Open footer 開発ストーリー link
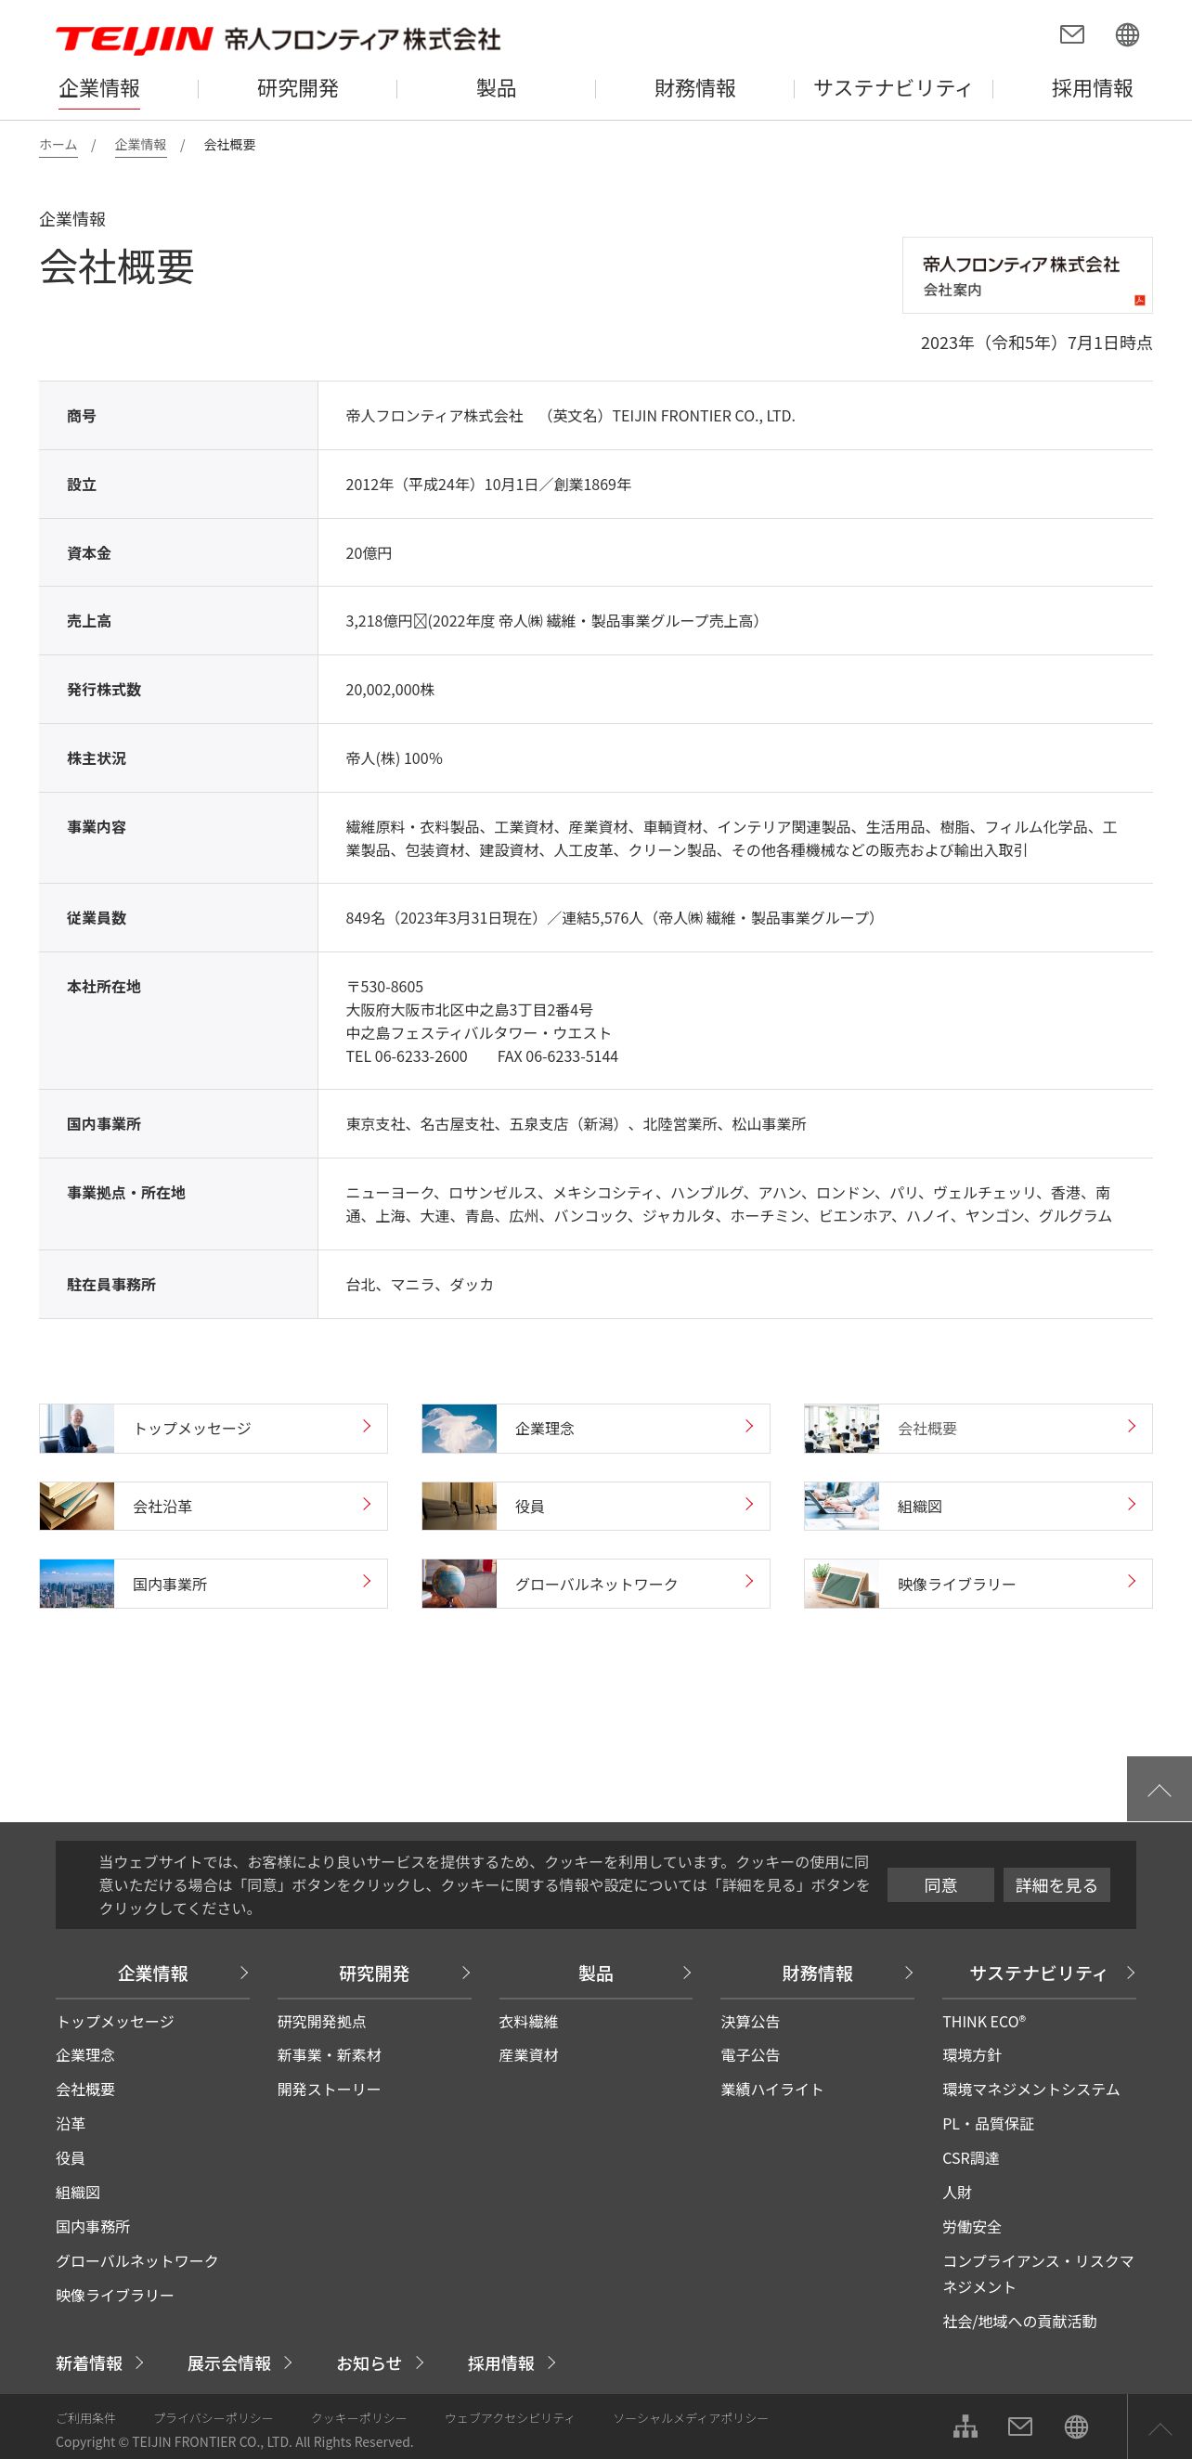The image size is (1192, 2459). [x=330, y=2090]
